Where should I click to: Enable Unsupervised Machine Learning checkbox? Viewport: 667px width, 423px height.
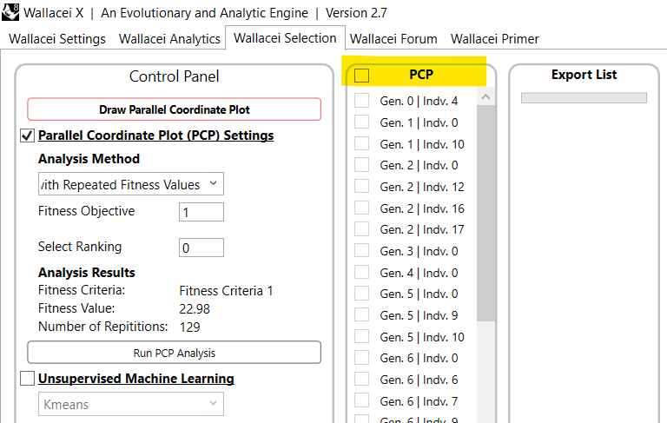click(x=27, y=379)
